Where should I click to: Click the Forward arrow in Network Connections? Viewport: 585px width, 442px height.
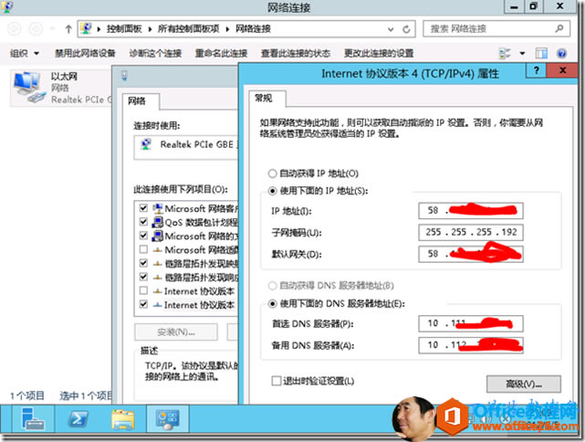point(36,28)
